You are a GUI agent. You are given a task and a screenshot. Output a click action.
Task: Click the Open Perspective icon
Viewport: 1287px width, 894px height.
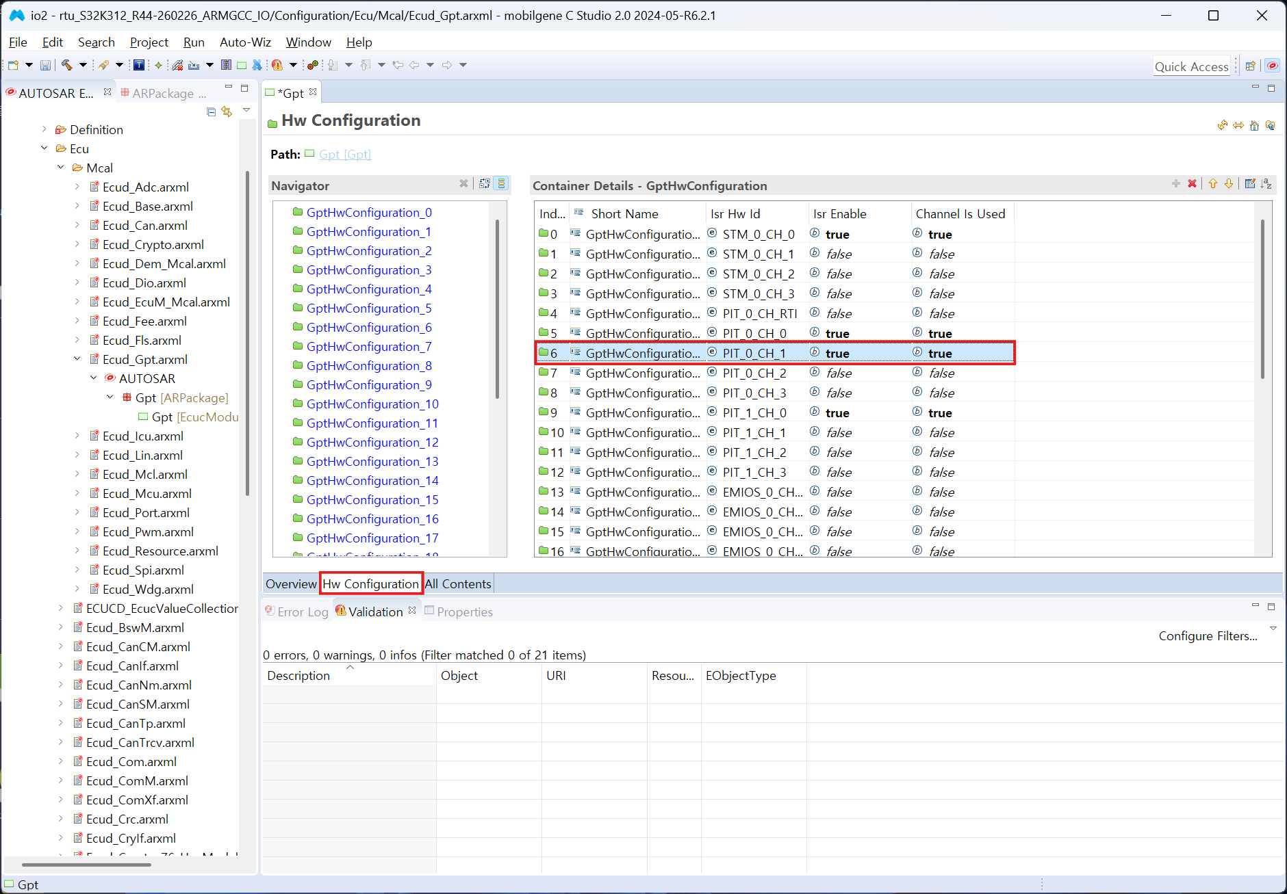click(x=1251, y=66)
